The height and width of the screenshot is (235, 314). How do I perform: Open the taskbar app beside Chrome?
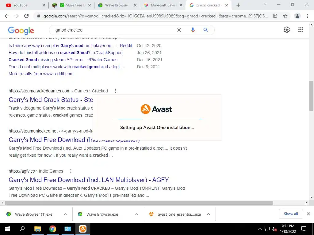[68, 229]
